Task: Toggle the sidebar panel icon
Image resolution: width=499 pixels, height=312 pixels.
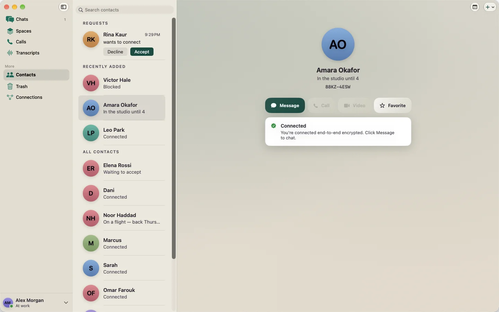Action: (x=63, y=7)
